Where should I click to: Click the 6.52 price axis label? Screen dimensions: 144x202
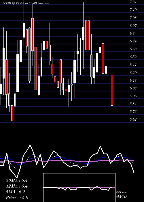[133, 57]
